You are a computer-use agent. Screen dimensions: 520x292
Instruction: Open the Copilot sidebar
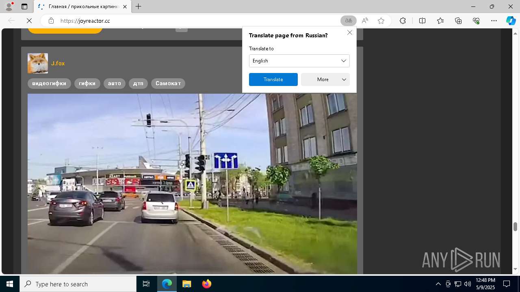click(x=511, y=21)
